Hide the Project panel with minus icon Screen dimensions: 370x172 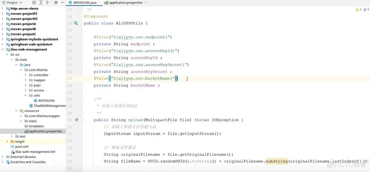point(62,3)
